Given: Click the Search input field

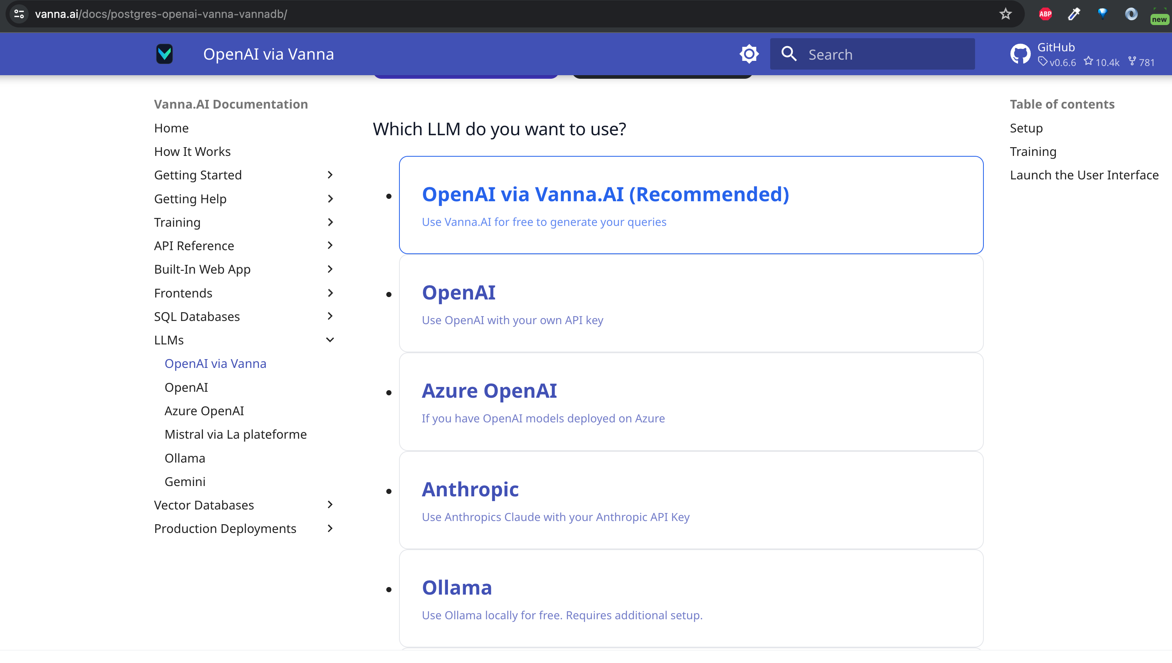Looking at the screenshot, I should click(884, 54).
